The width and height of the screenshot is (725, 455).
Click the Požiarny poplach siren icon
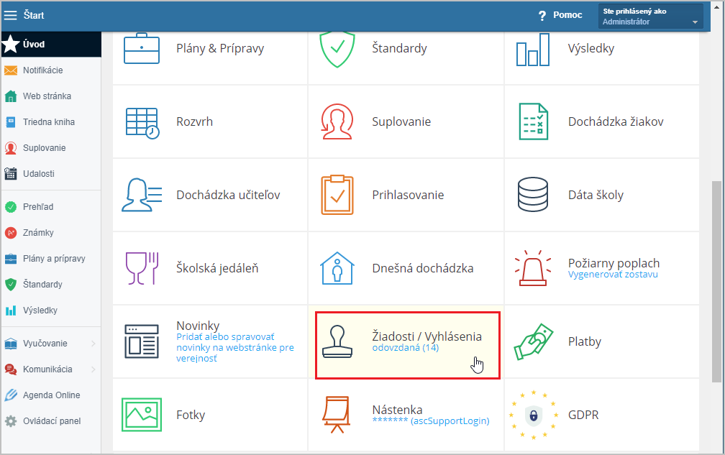[533, 268]
